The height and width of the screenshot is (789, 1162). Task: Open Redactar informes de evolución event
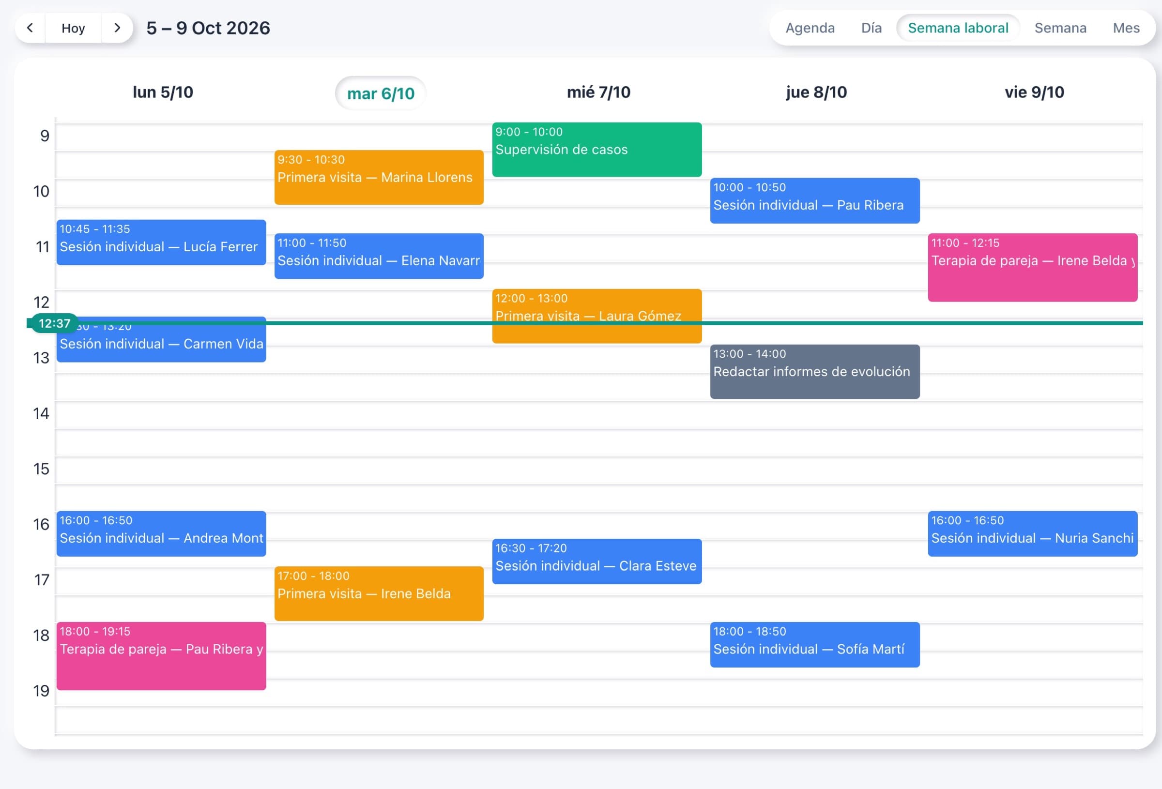(x=814, y=371)
